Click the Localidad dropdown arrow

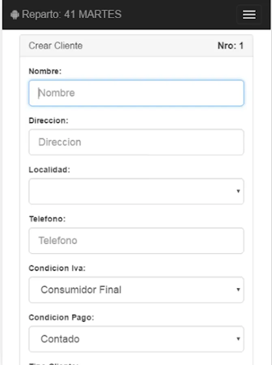(x=238, y=191)
